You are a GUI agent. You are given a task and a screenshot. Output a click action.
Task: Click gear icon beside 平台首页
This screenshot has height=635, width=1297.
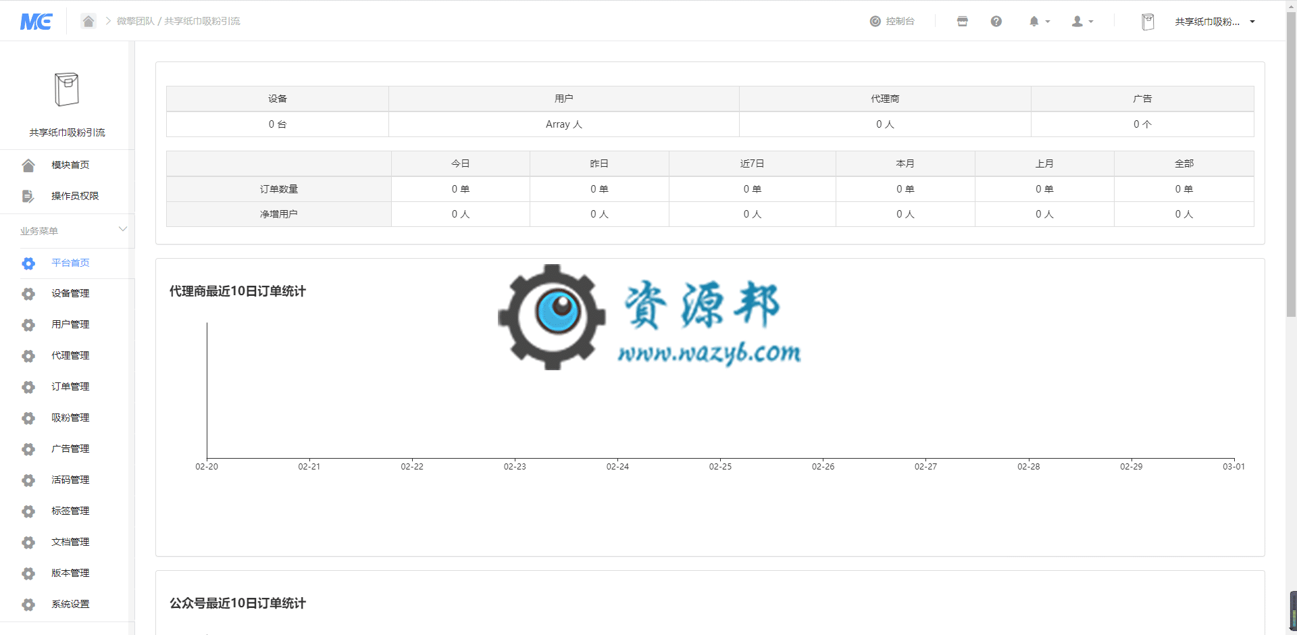pos(28,263)
